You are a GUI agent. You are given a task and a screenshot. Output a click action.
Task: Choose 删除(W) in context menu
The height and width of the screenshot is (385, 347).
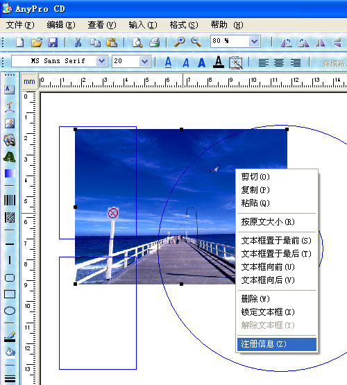click(x=277, y=299)
